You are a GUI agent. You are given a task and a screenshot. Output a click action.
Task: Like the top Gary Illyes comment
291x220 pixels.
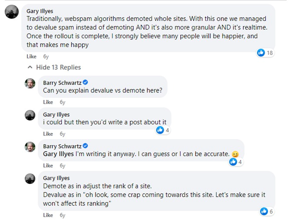tap(31, 57)
